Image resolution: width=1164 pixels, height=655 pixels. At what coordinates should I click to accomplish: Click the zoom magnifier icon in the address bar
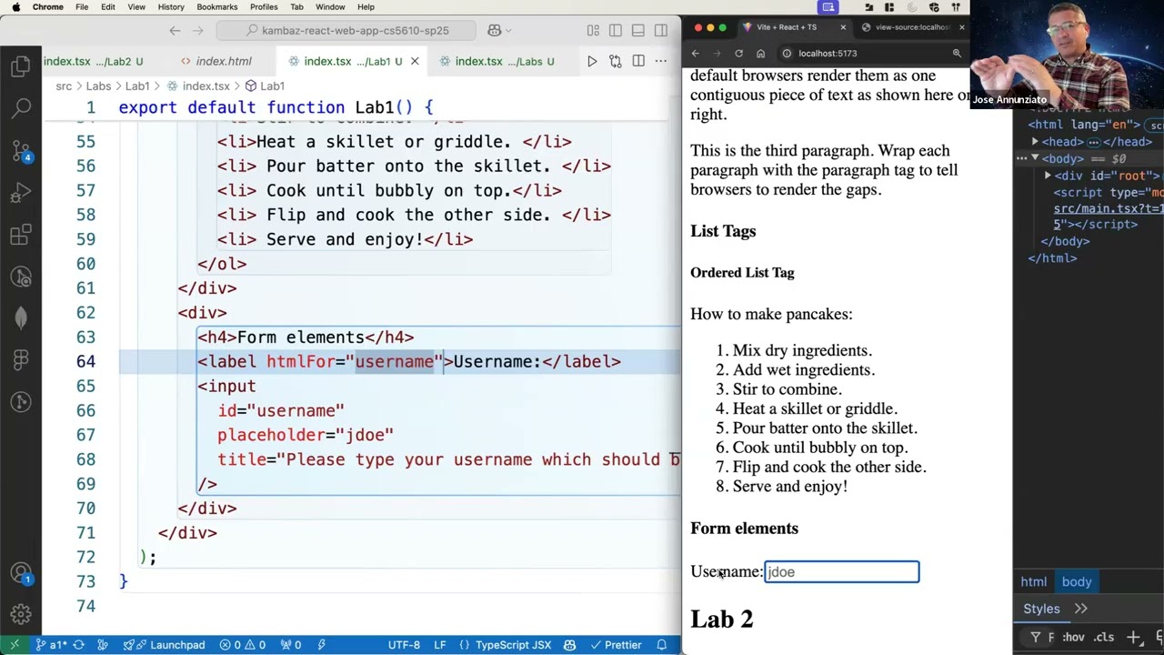[x=957, y=53]
